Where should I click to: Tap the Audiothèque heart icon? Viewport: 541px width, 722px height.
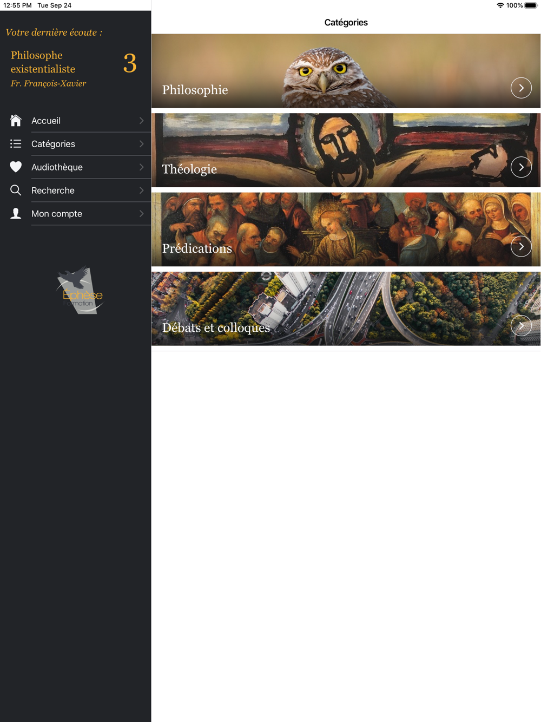pyautogui.click(x=16, y=167)
